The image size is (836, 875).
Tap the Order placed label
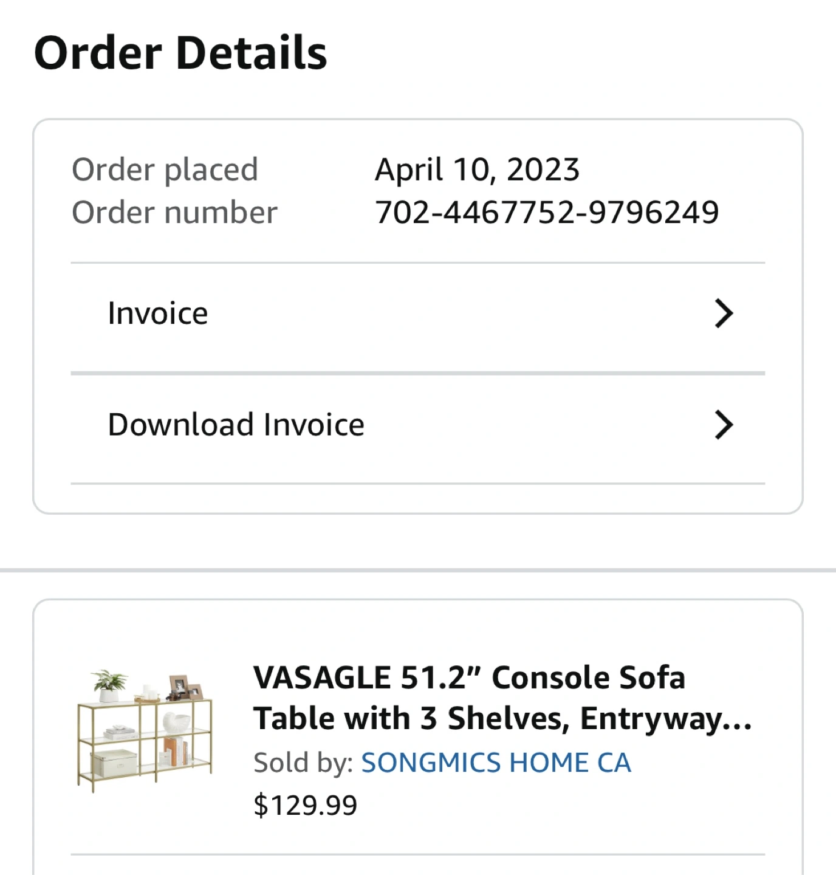(165, 170)
